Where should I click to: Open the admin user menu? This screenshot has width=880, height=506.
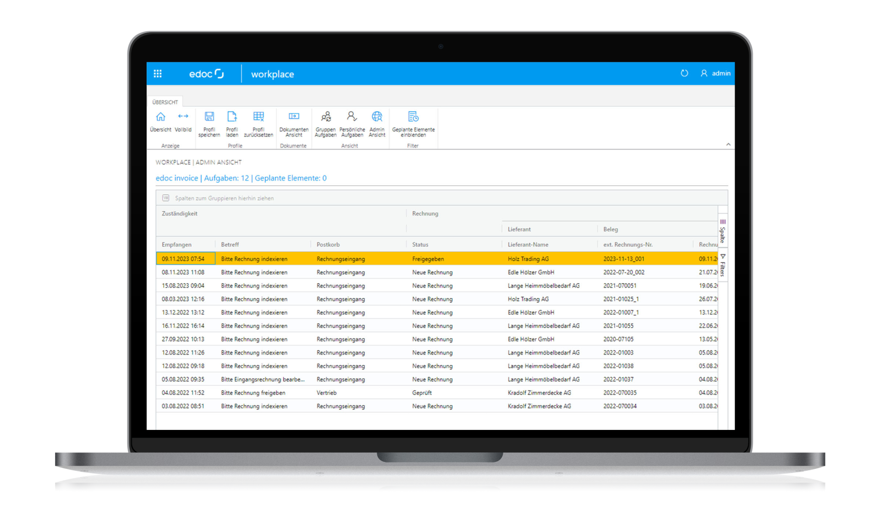(x=715, y=73)
